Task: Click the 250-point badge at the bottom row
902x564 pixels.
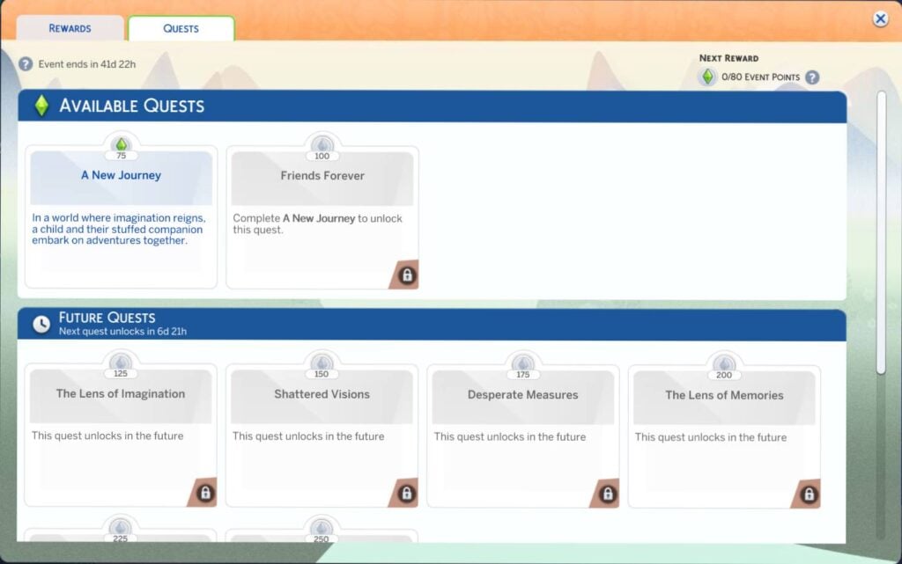Action: coord(322,530)
